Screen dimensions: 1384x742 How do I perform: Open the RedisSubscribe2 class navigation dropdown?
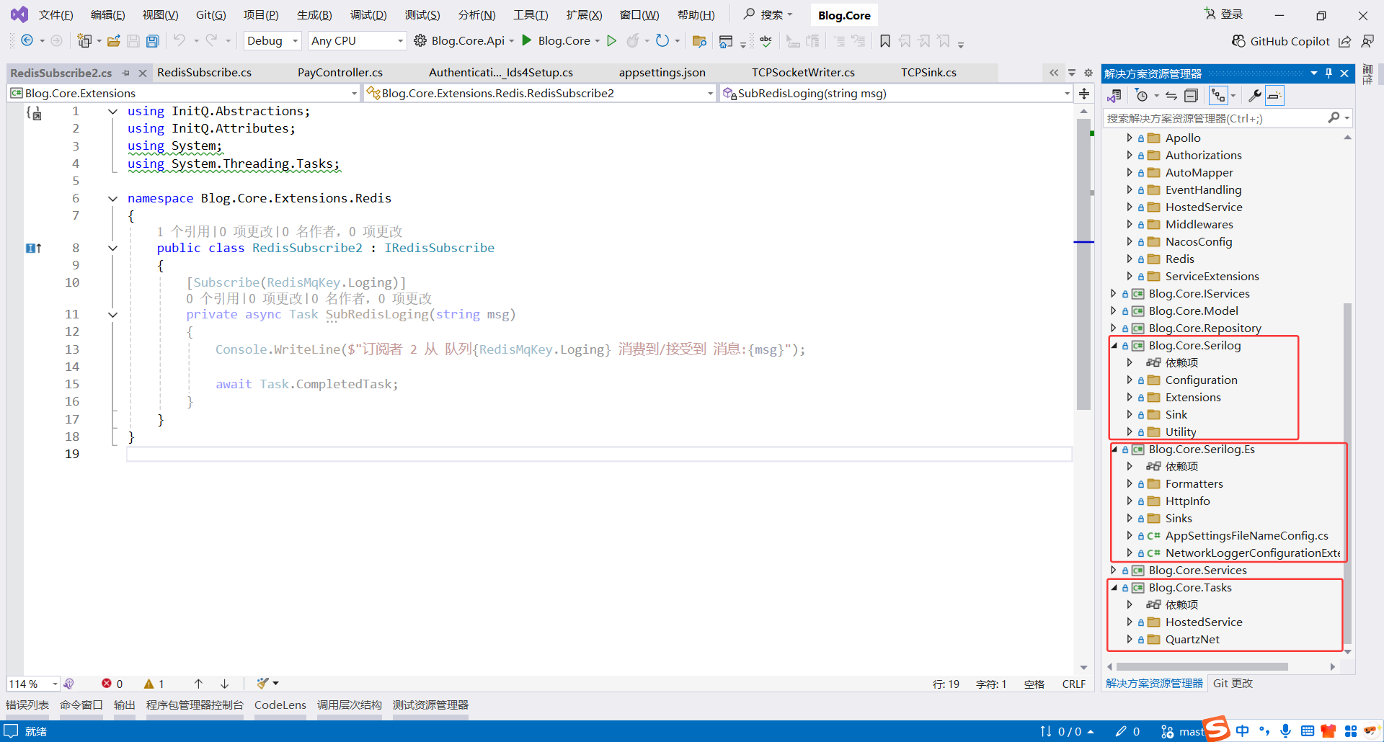540,93
